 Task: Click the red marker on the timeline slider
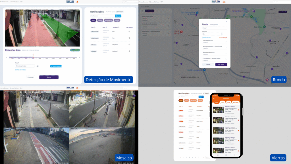tap(33, 58)
